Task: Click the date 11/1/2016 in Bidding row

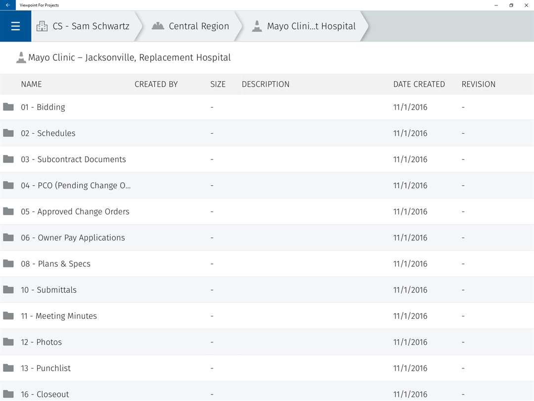Action: coord(410,107)
